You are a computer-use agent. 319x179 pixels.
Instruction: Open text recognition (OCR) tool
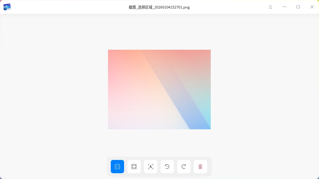151,167
